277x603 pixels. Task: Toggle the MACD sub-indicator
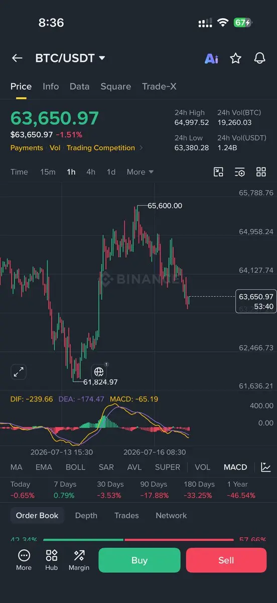pyautogui.click(x=235, y=467)
